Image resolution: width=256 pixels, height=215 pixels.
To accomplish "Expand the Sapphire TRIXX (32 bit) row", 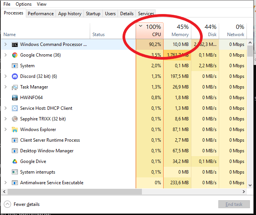I will click(x=6, y=119).
